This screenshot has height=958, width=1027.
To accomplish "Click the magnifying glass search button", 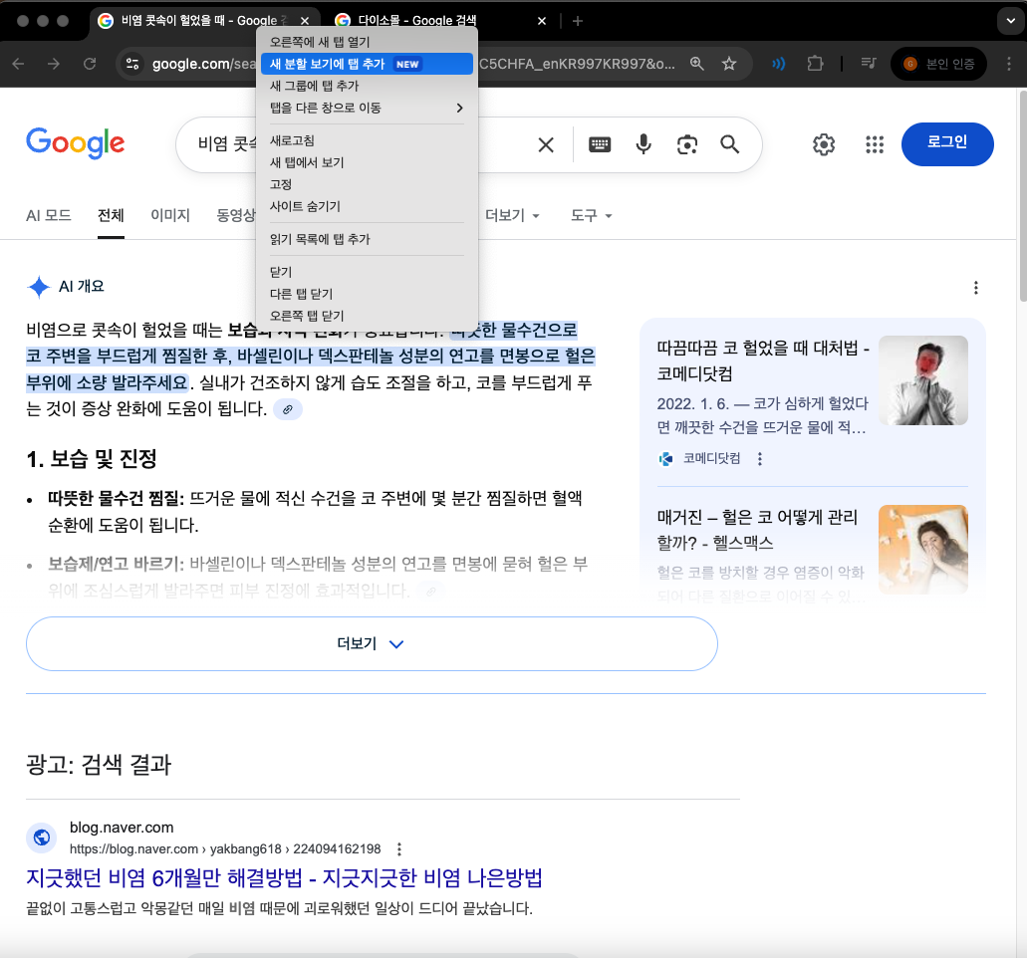I will point(730,145).
